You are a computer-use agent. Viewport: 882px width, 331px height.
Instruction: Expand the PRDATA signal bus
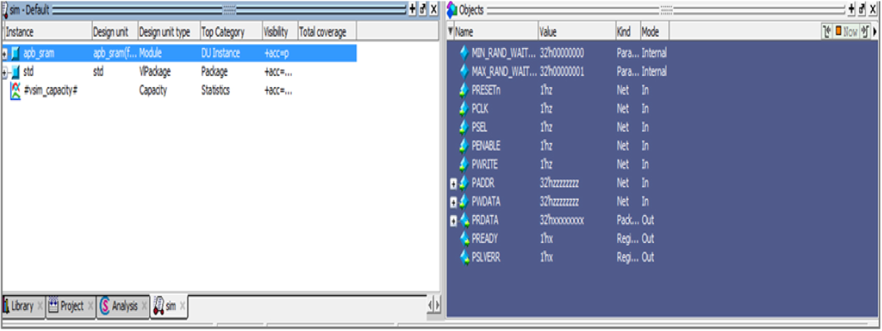453,220
